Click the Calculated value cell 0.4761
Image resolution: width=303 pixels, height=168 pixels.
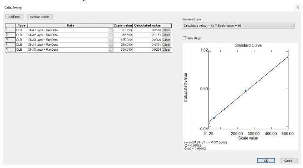tap(147, 45)
